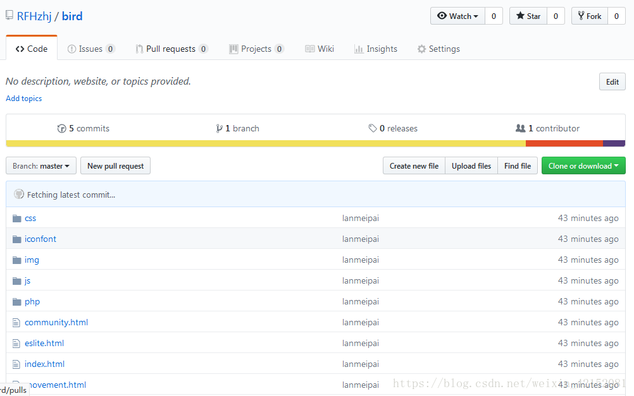Switch to the Issues tab

pyautogui.click(x=91, y=49)
